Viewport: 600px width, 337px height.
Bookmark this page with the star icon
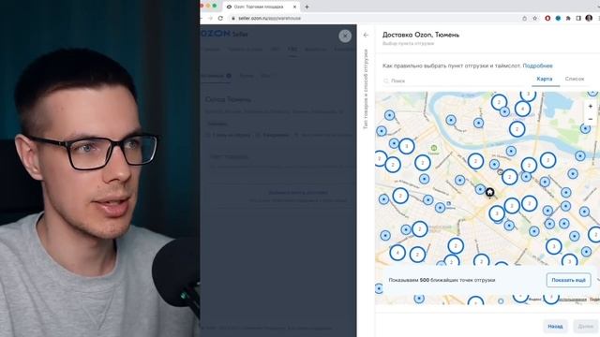point(535,19)
